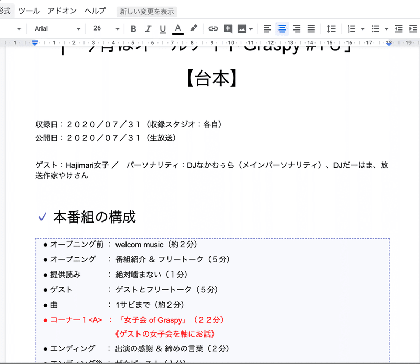Toggle underline formatting
Viewport: 420px width, 364px height.
click(163, 29)
